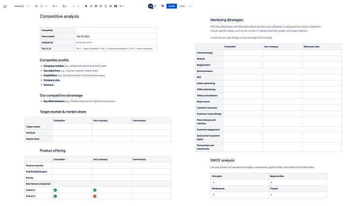This screenshot has width=348, height=206.
Task: Insert a numbered list
Action: pos(79,6)
